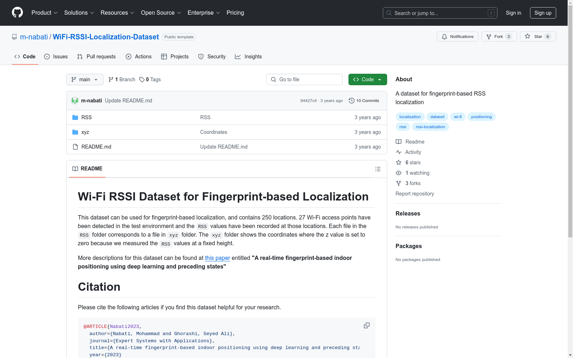Open the Insights tab
This screenshot has height=358, width=573.
(249, 57)
